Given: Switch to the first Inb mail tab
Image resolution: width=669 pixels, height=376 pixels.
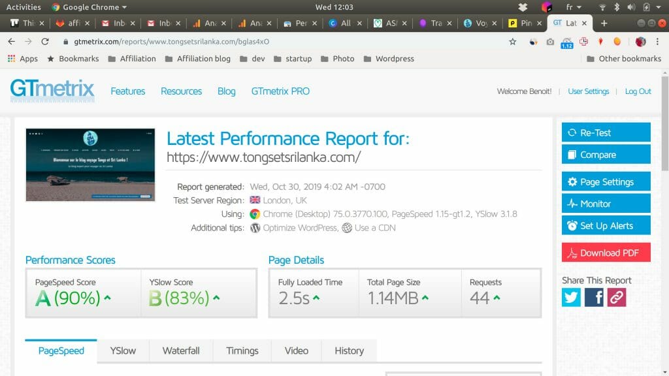Looking at the screenshot, I should [x=119, y=23].
